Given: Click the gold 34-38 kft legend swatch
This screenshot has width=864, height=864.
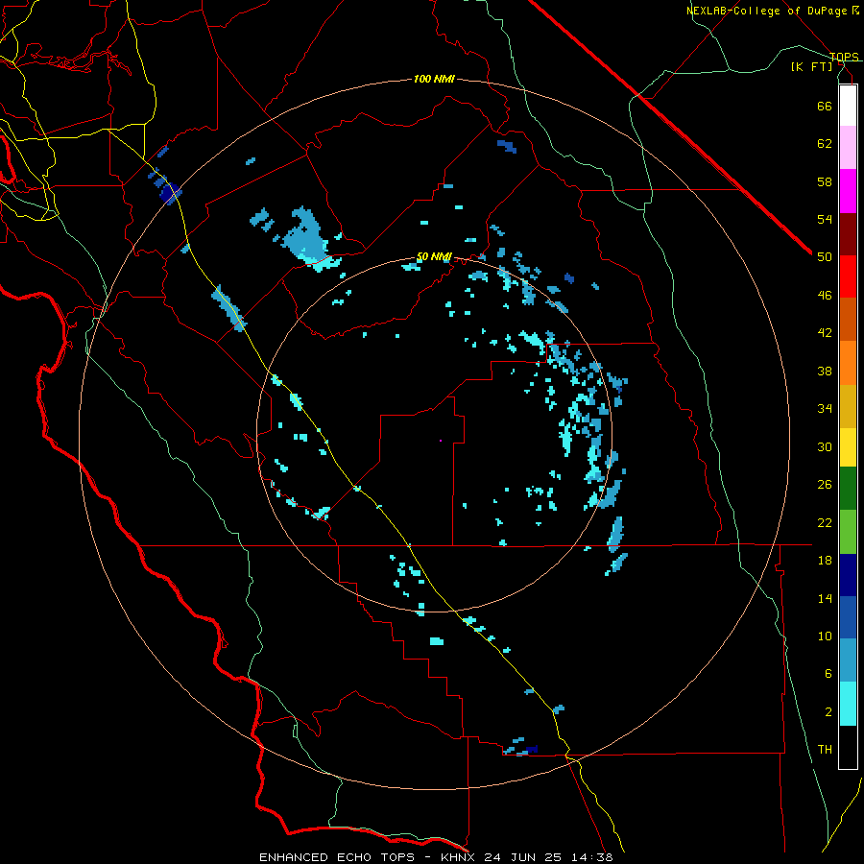Looking at the screenshot, I should pyautogui.click(x=848, y=406).
